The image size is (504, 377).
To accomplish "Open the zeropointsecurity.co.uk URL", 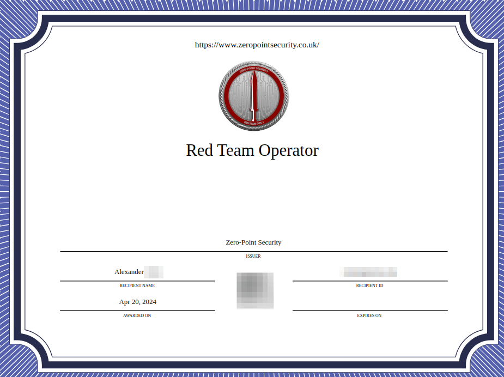I will point(257,45).
